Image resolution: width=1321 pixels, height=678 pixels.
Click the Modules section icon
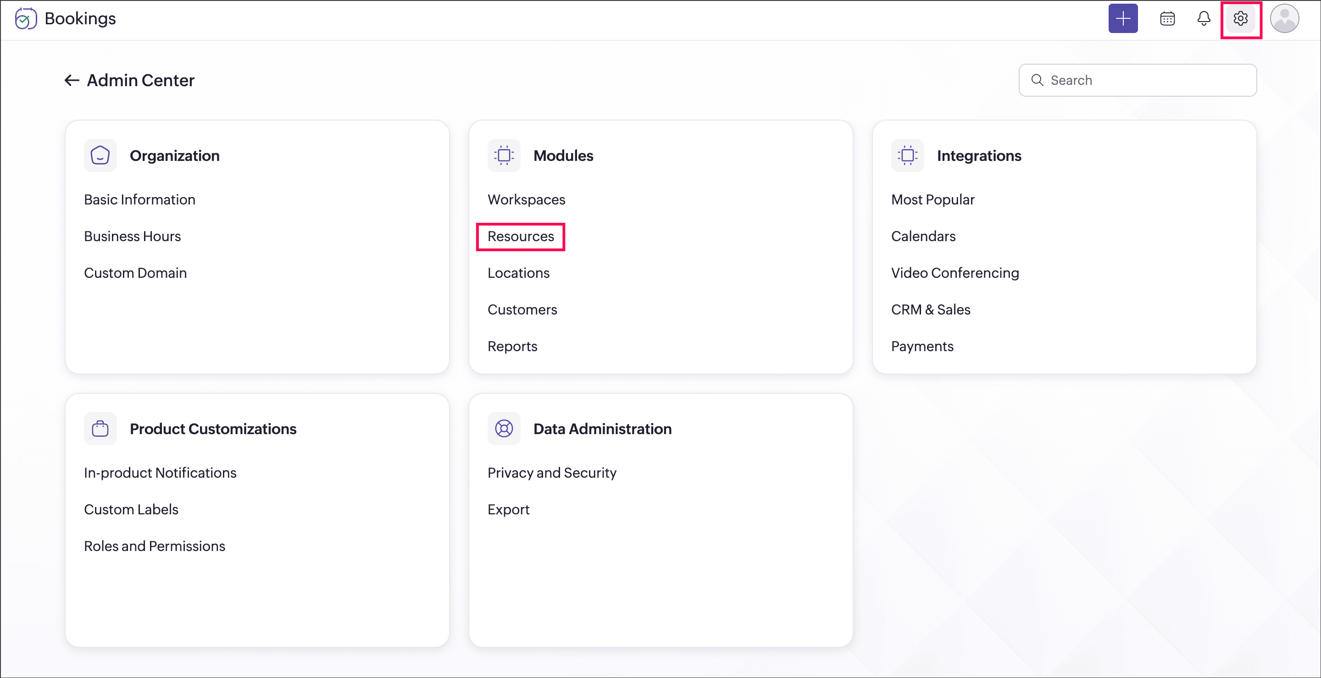504,155
